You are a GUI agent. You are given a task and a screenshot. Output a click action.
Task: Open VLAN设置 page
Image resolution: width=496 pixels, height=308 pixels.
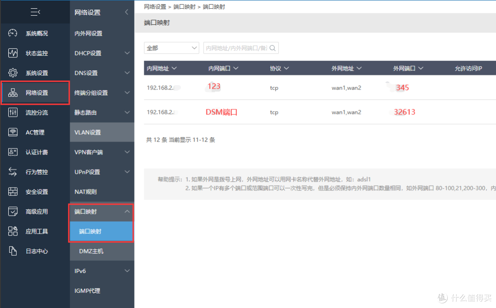pos(88,132)
